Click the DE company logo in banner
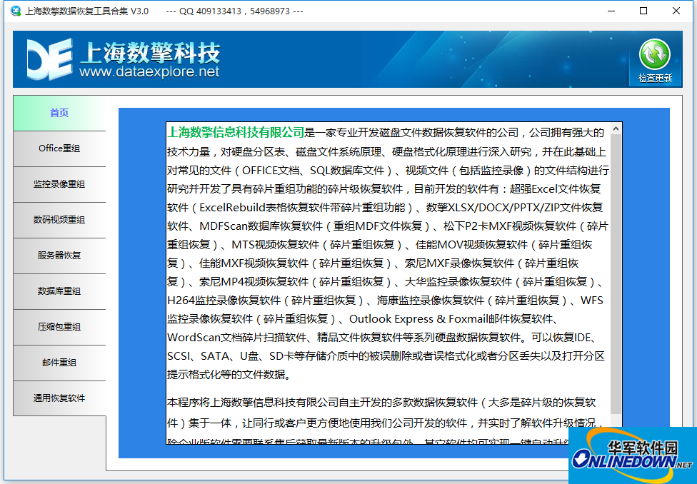 click(50, 59)
